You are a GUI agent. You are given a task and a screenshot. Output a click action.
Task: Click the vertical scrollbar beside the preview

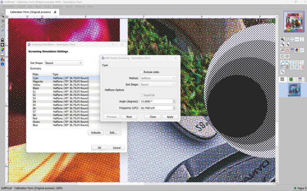(x=277, y=100)
